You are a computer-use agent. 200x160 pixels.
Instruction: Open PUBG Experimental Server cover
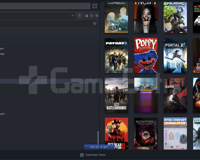tap(146, 95)
